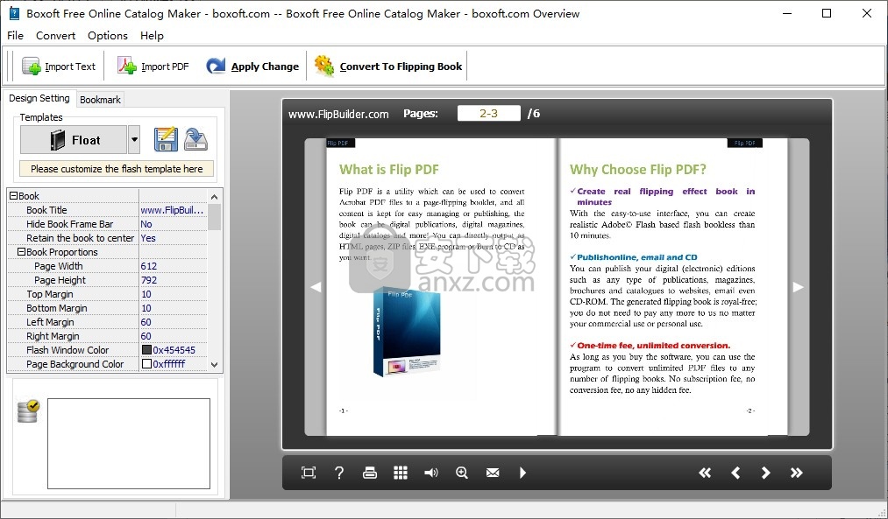Click the next page arrow beside the book
This screenshot has width=888, height=519.
coord(798,287)
